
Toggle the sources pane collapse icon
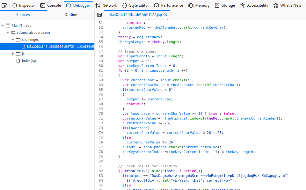coord(99,15)
